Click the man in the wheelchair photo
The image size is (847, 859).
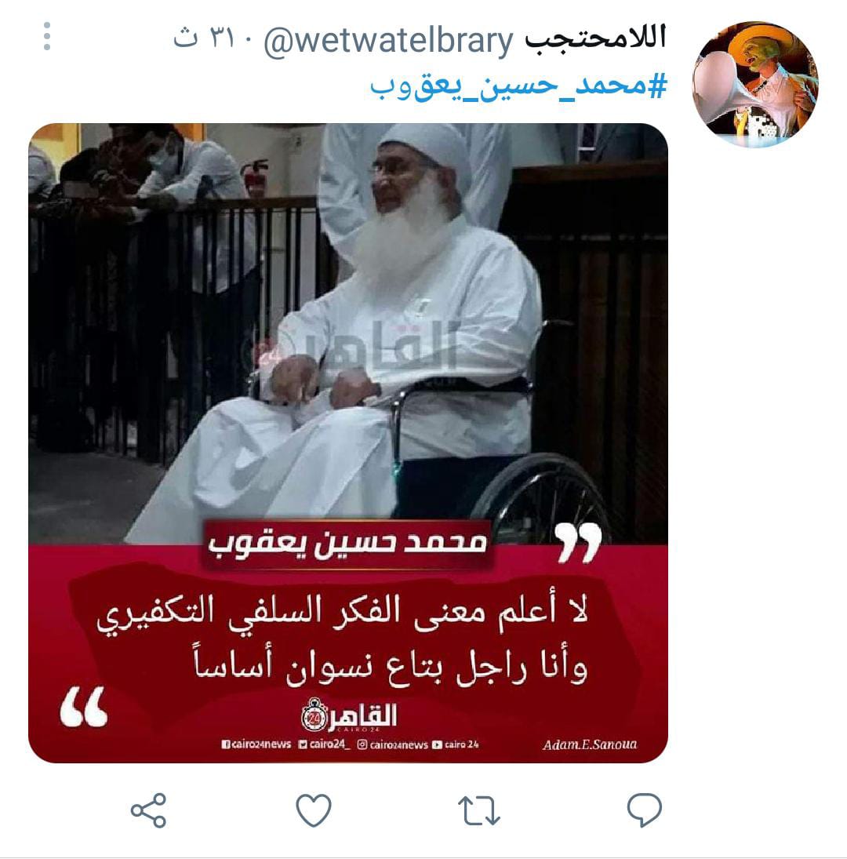tap(348, 334)
